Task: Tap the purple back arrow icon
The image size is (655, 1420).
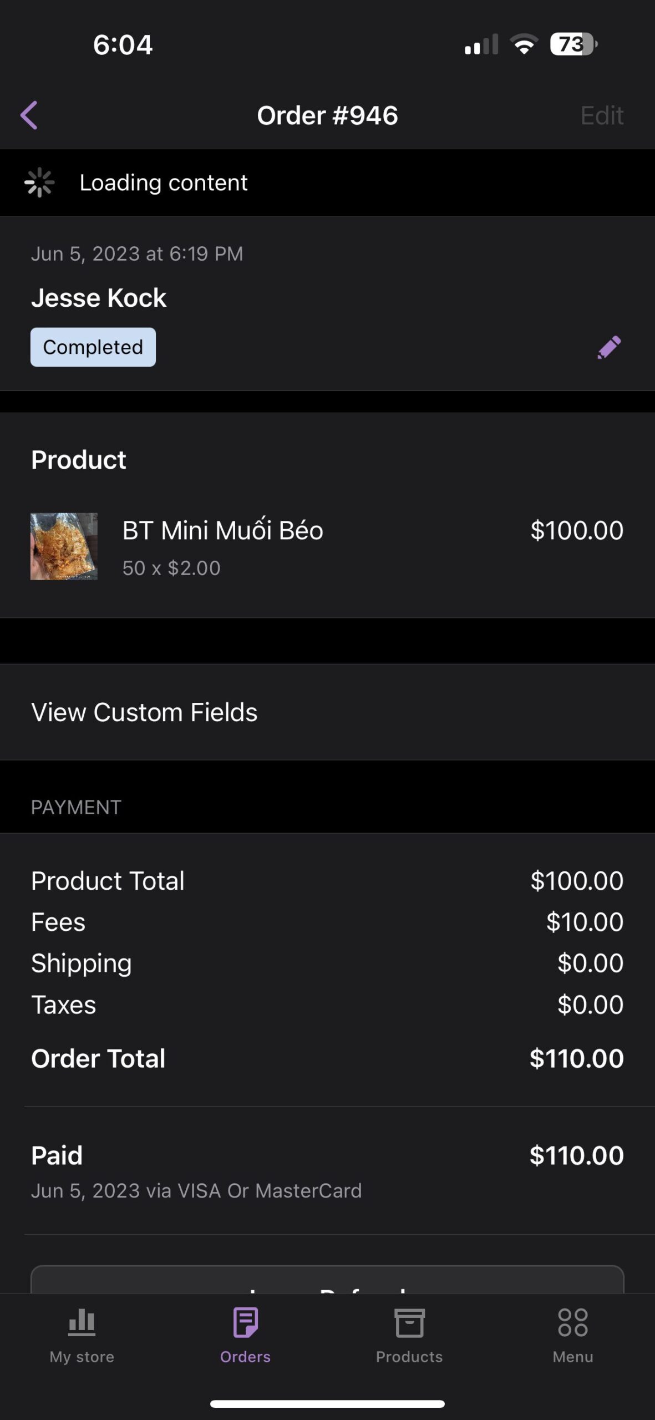Action: (29, 115)
